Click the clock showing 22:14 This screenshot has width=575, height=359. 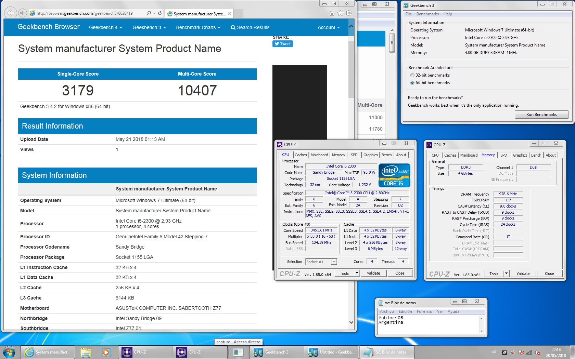point(556,350)
